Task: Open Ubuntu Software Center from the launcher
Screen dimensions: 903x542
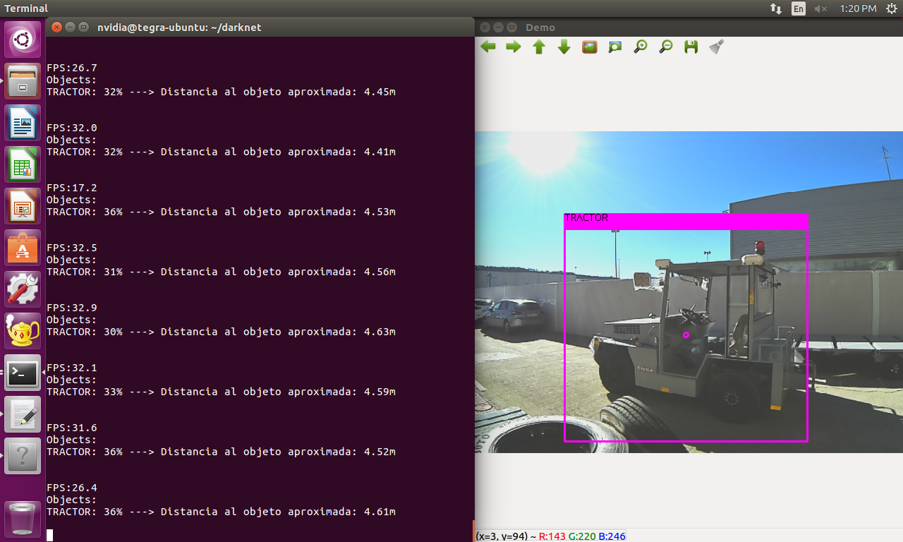Action: pyautogui.click(x=22, y=248)
